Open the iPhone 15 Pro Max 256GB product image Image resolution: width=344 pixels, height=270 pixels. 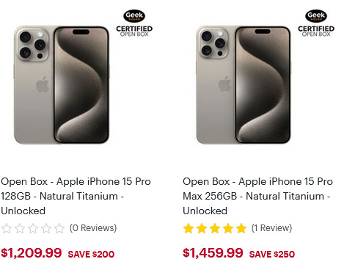244,85
